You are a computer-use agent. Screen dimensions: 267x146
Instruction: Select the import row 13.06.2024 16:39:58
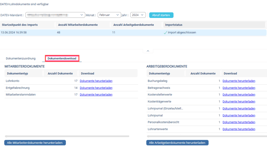(133, 33)
